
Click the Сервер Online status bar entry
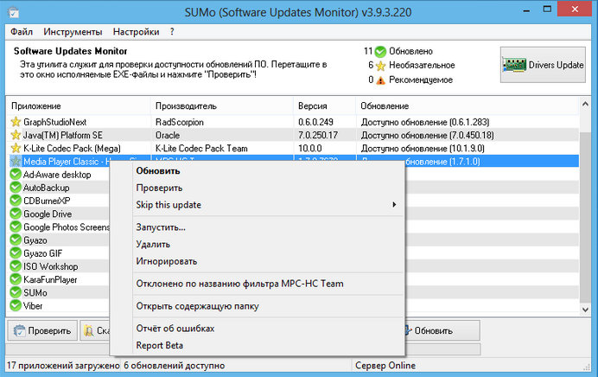tap(385, 366)
